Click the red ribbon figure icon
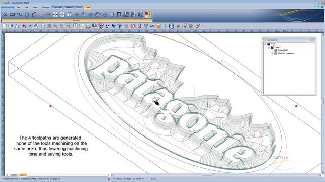The height and width of the screenshot is (182, 325). 140,26
